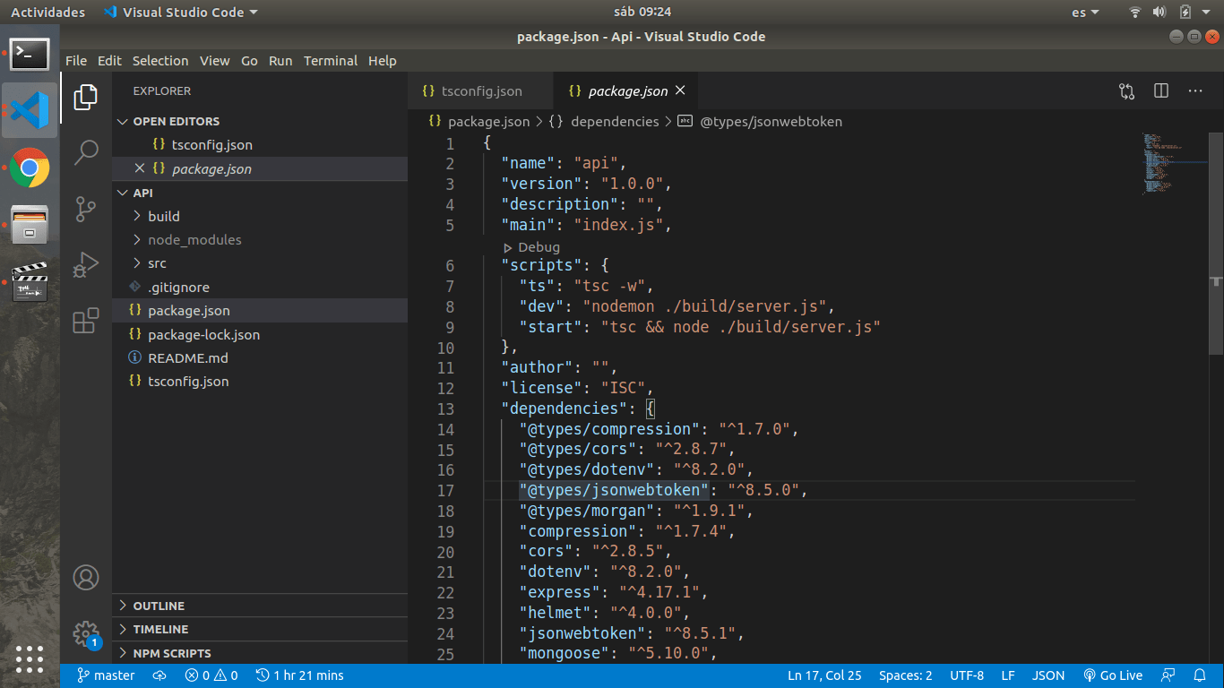Open README.md in the explorer

(187, 357)
